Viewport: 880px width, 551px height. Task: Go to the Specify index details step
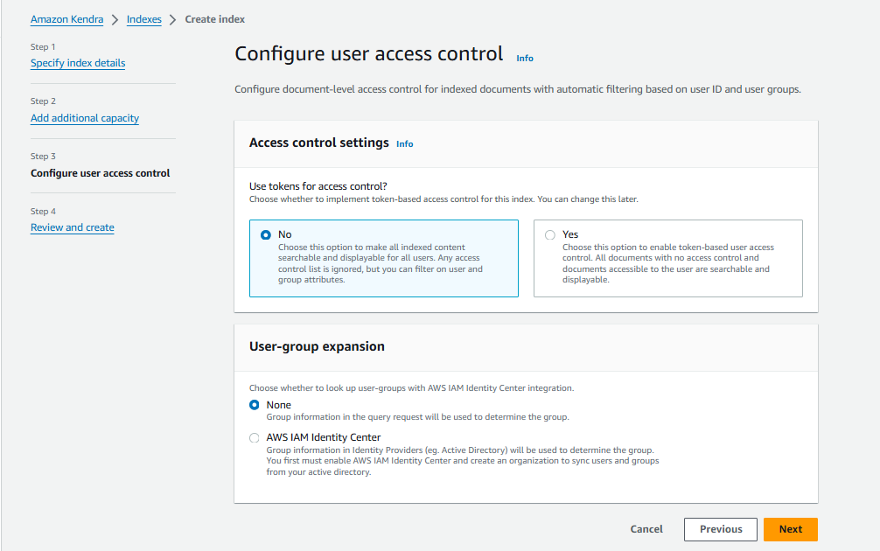click(77, 62)
